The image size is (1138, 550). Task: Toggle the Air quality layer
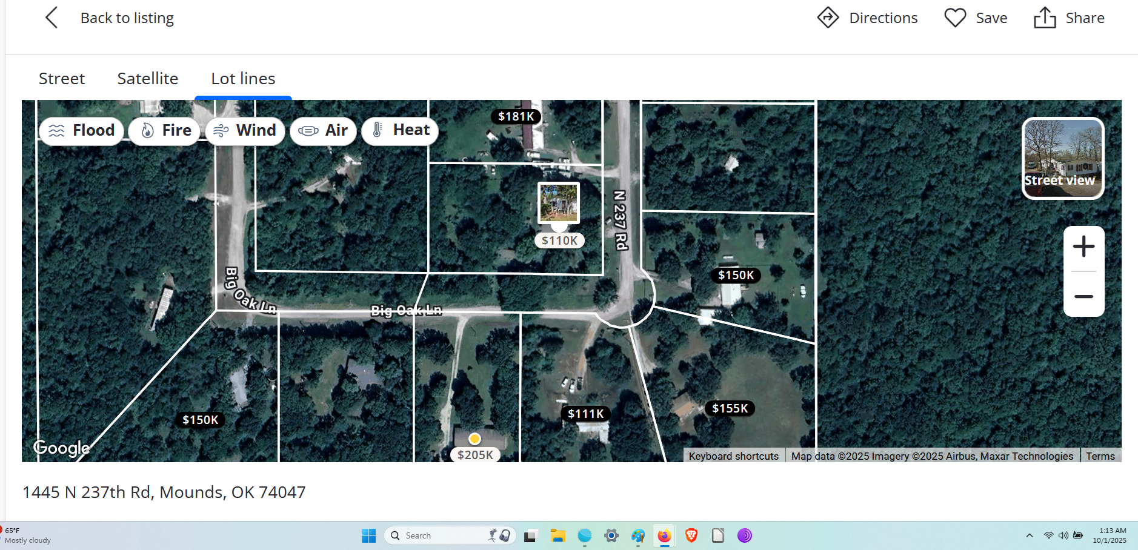pos(323,131)
